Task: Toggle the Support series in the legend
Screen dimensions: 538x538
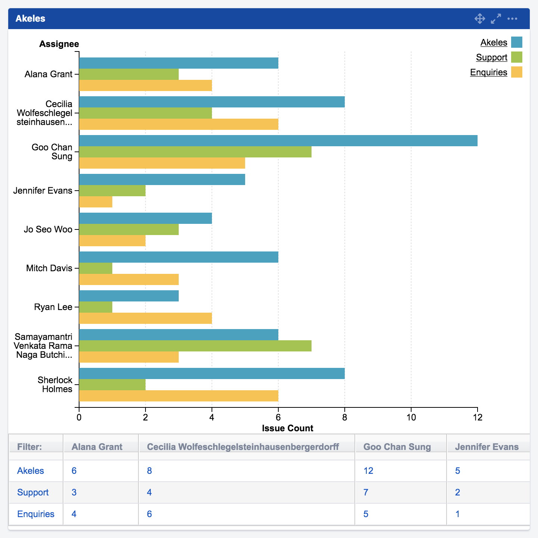Action: tap(491, 57)
